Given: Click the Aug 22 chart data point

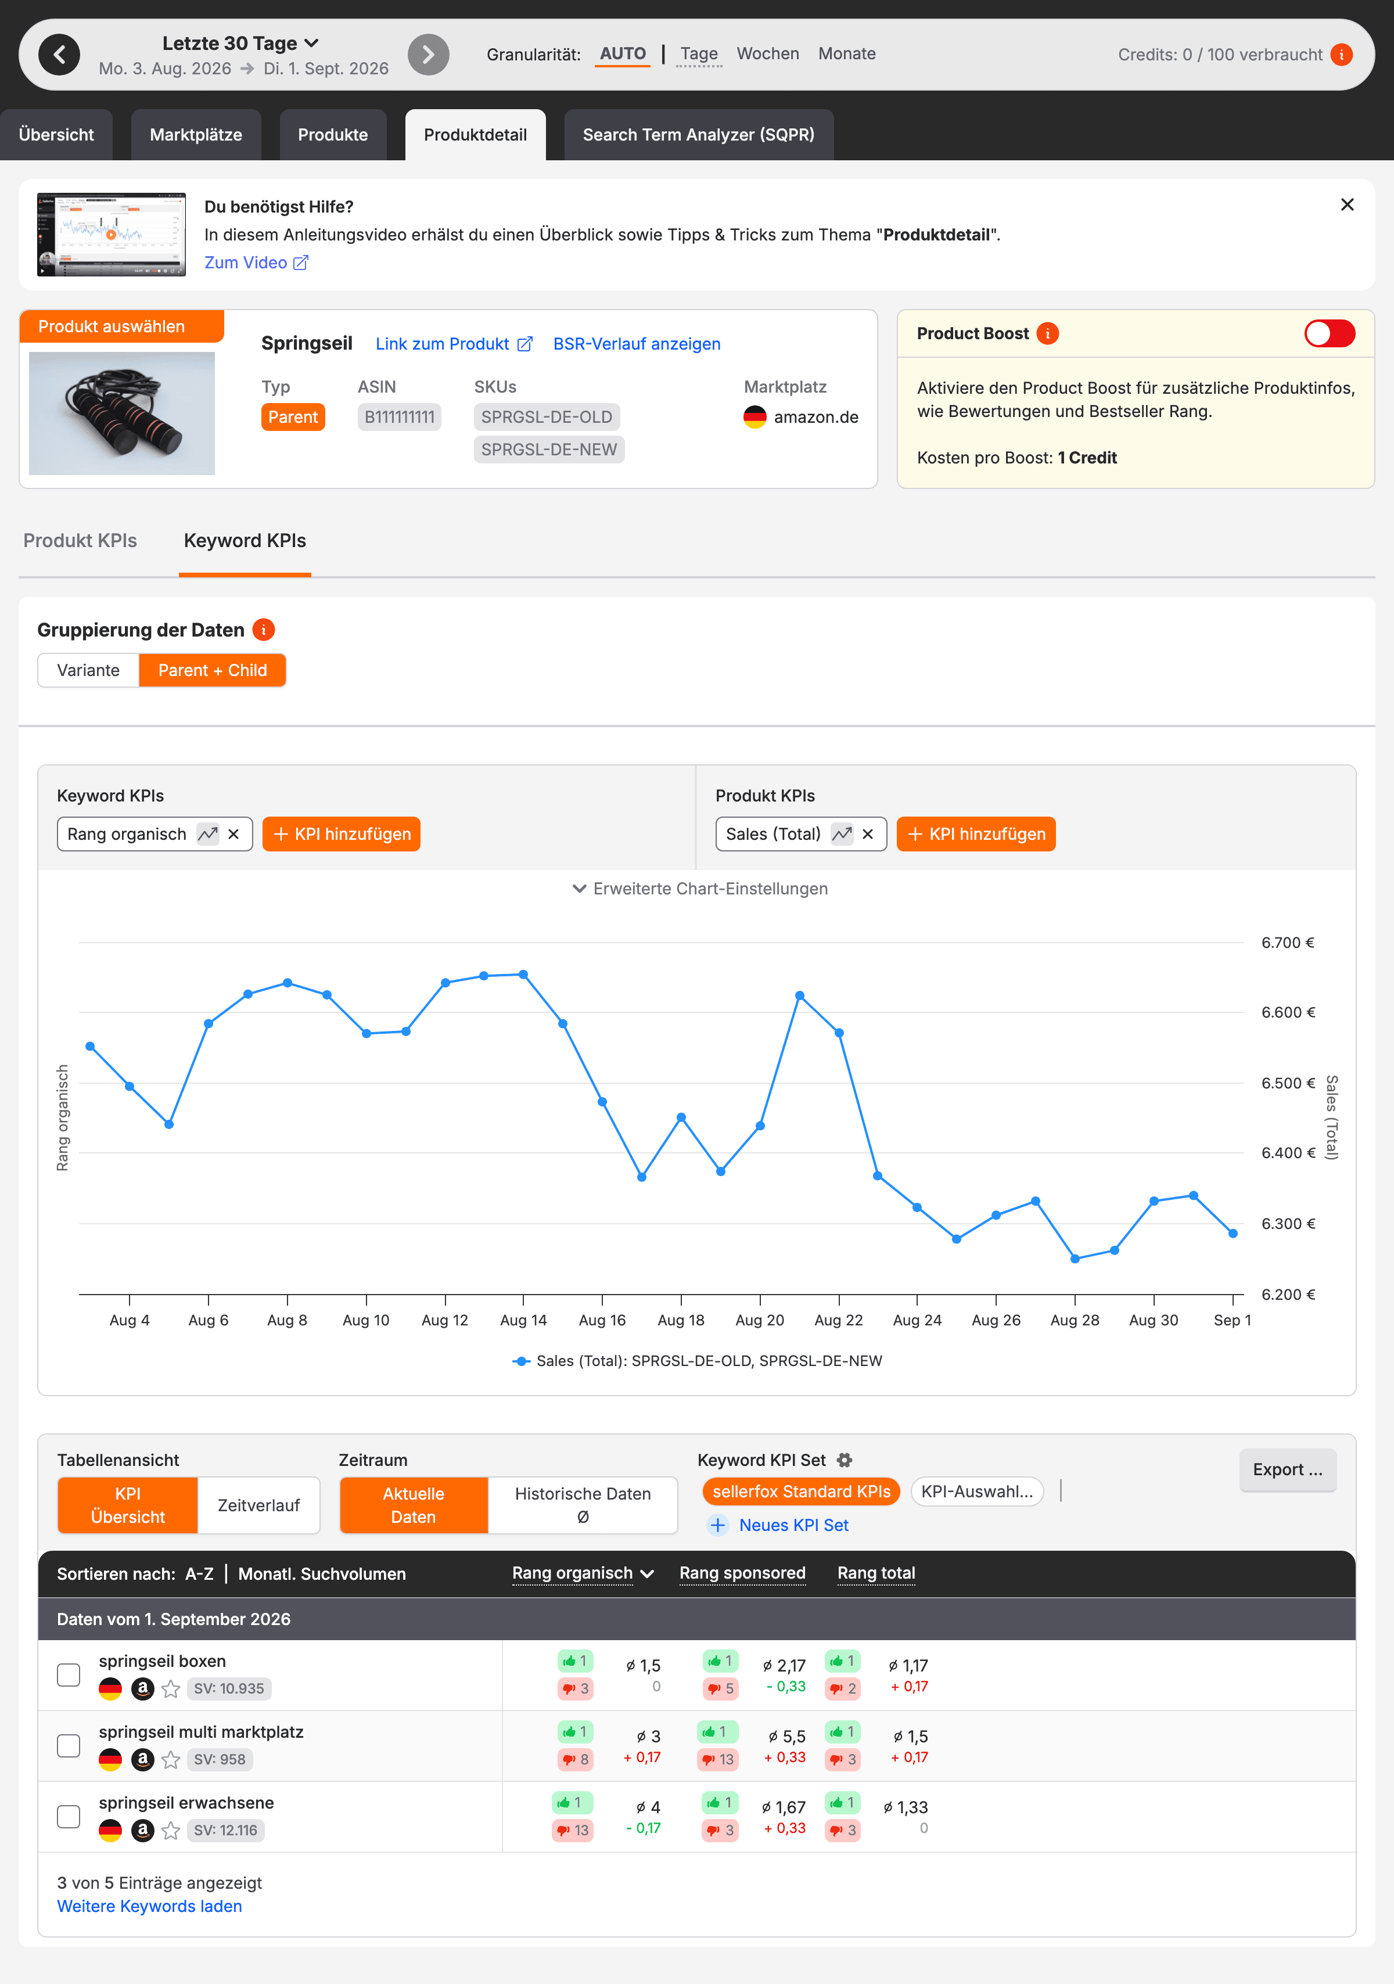Looking at the screenshot, I should 839,1033.
